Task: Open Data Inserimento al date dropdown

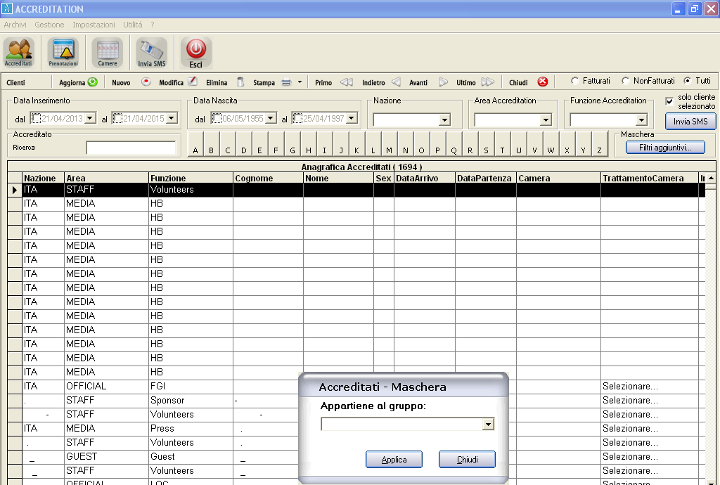Action: tap(172, 118)
